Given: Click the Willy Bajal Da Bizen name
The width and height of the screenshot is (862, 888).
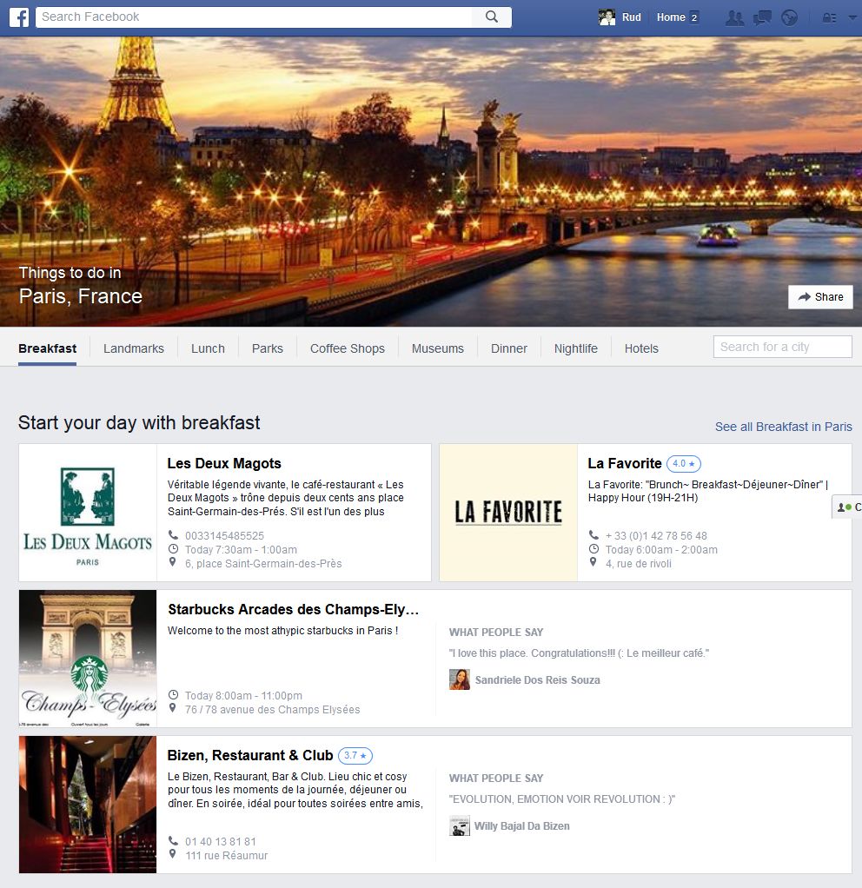Looking at the screenshot, I should coord(521,825).
